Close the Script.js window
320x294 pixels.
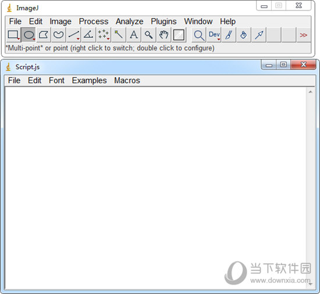point(304,65)
